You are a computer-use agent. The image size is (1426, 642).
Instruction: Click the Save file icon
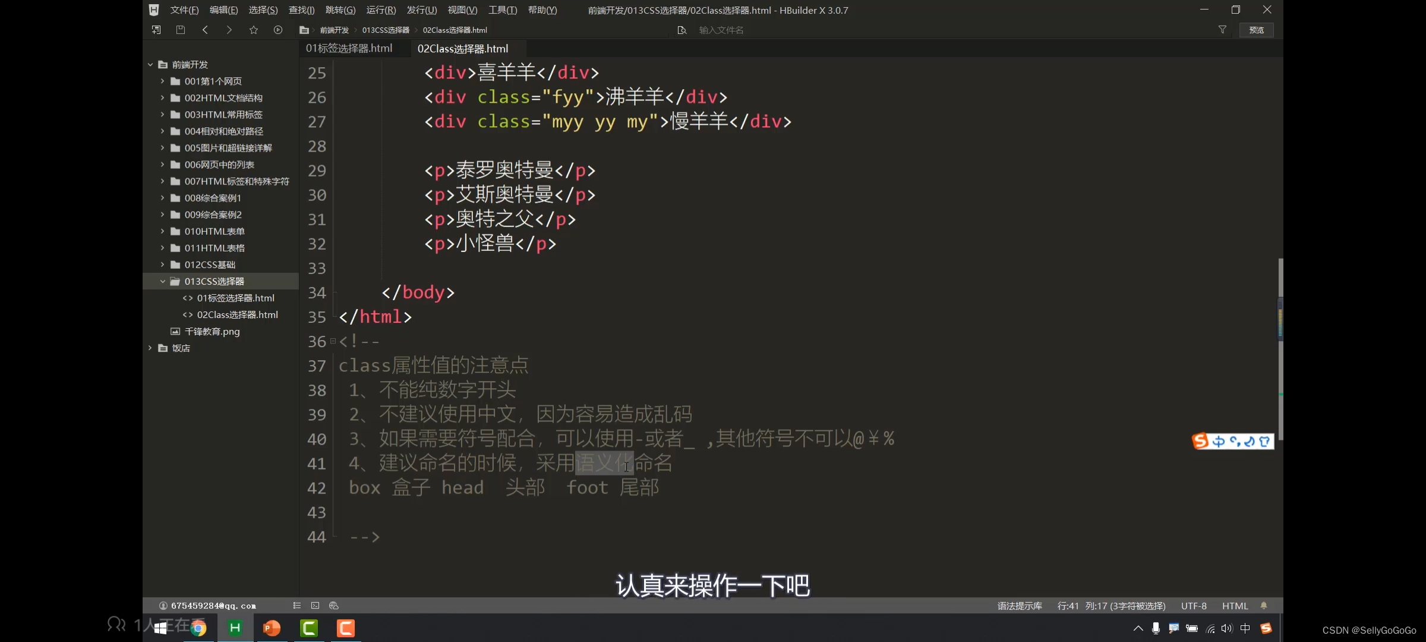(181, 30)
